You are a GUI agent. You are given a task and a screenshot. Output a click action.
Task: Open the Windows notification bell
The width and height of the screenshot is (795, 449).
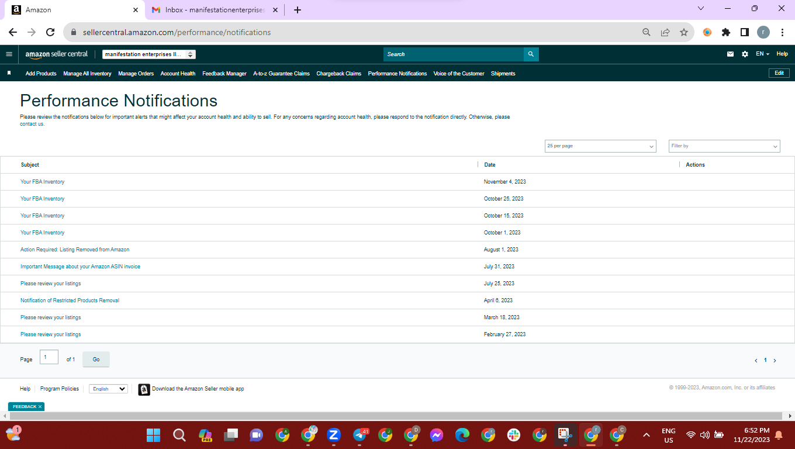pyautogui.click(x=779, y=435)
